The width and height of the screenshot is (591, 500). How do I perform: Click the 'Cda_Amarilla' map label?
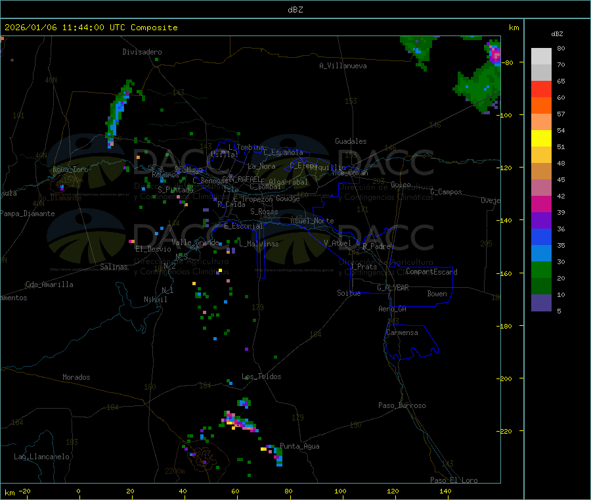coord(49,284)
